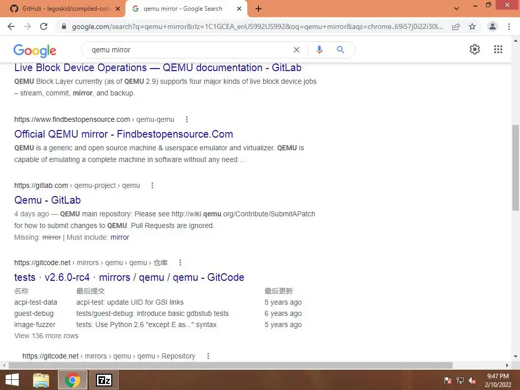Open the tab search dropdown arrow
The height and width of the screenshot is (390, 520).
(x=457, y=9)
